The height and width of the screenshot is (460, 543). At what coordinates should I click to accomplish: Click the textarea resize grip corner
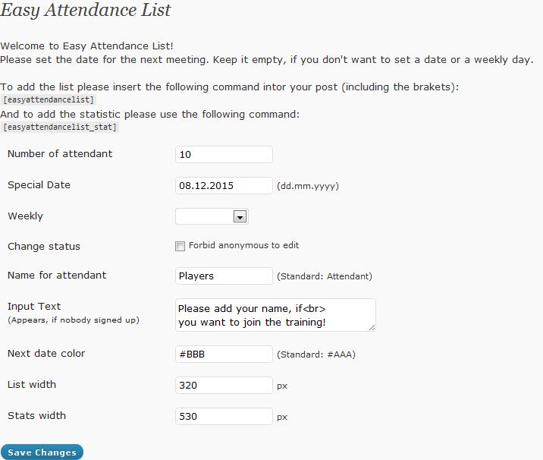372,327
